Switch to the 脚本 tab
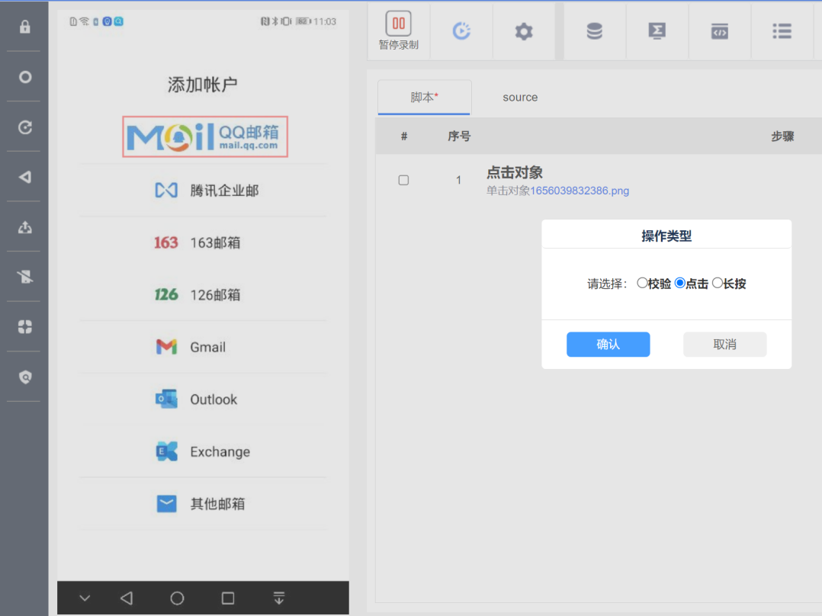 pyautogui.click(x=424, y=98)
